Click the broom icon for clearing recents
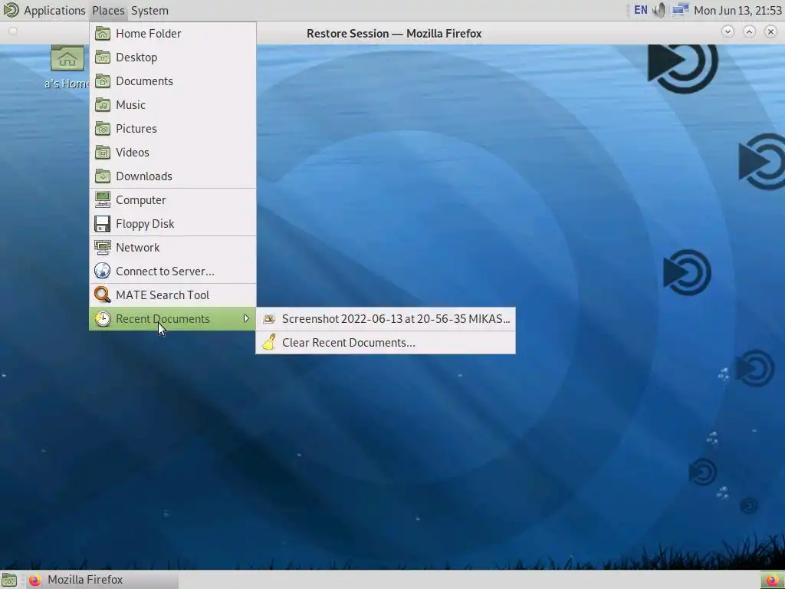Screen dimensions: 785x589 coord(269,342)
